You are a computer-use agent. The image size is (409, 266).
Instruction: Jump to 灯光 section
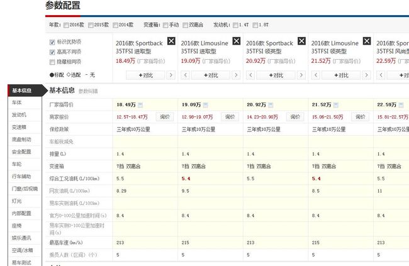tap(25, 201)
